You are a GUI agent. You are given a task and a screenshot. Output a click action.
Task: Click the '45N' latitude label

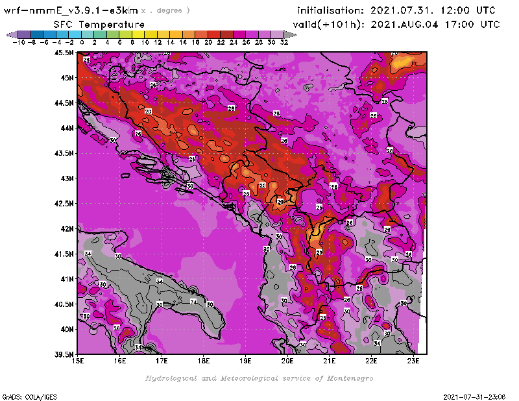67,78
